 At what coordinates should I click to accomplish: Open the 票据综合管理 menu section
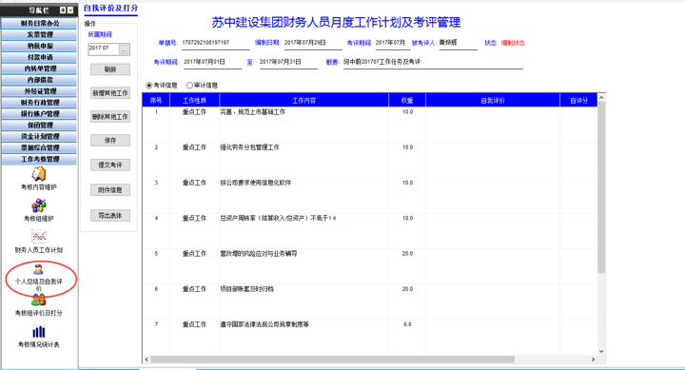39,148
